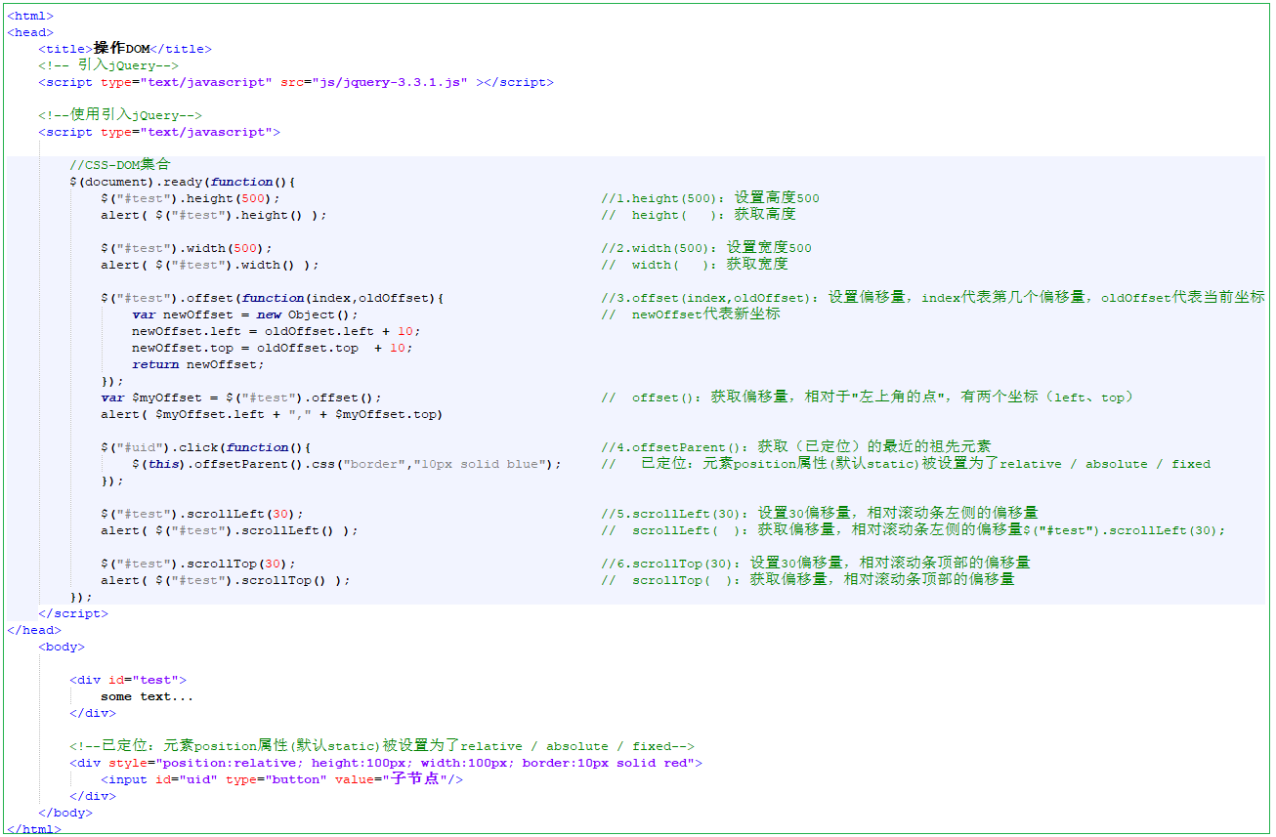Click the //CSS-DOM集合 comment line
This screenshot has height=837, width=1276.
pyautogui.click(x=119, y=165)
